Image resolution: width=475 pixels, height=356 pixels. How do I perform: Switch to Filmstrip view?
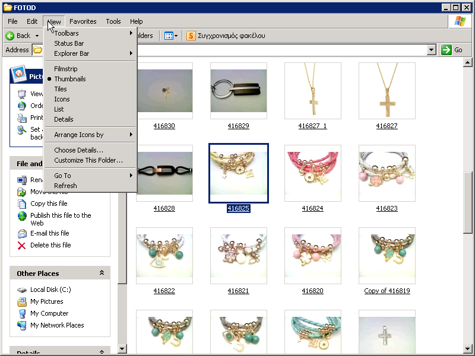pos(66,69)
